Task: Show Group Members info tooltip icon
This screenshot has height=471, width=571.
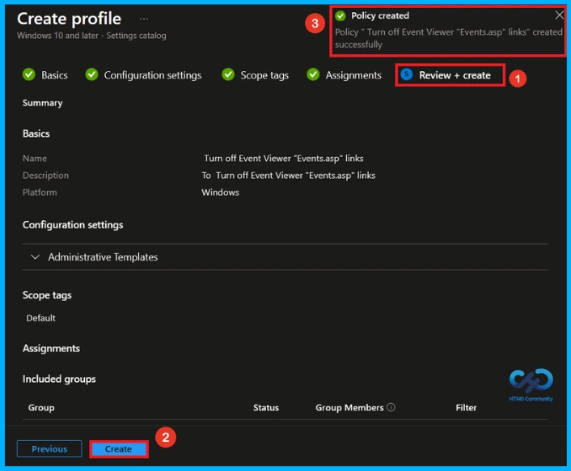Action: (391, 407)
